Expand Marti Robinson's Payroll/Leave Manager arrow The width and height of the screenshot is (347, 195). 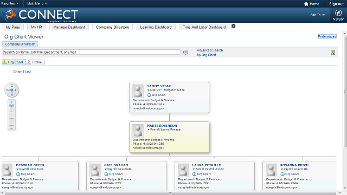coord(149,129)
